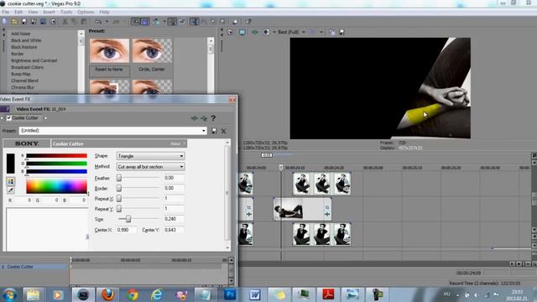The height and width of the screenshot is (302, 537).
Task: Click the green video output FX icon in preview
Action: click(x=255, y=32)
